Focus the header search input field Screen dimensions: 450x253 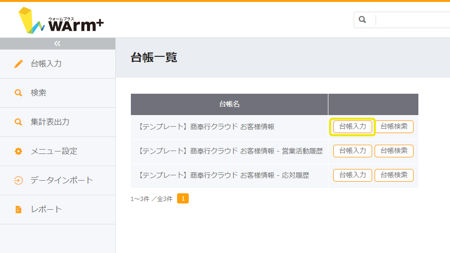[413, 20]
